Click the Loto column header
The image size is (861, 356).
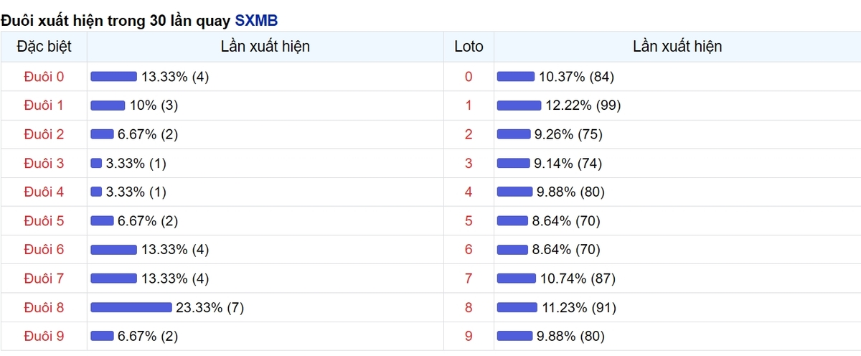469,47
